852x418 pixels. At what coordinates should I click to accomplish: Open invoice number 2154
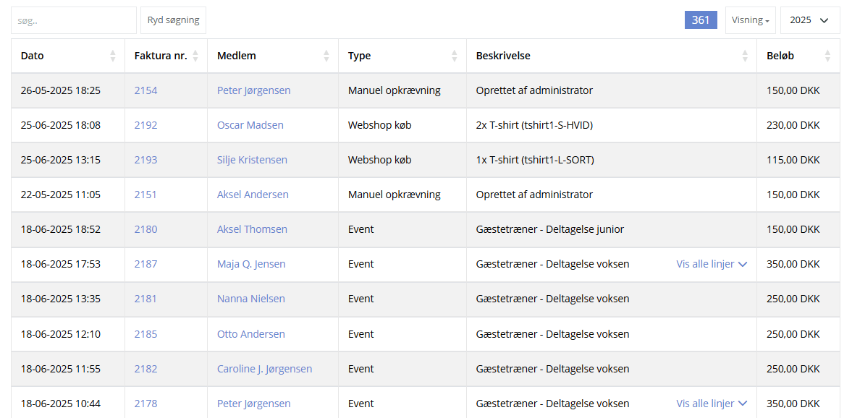click(145, 90)
